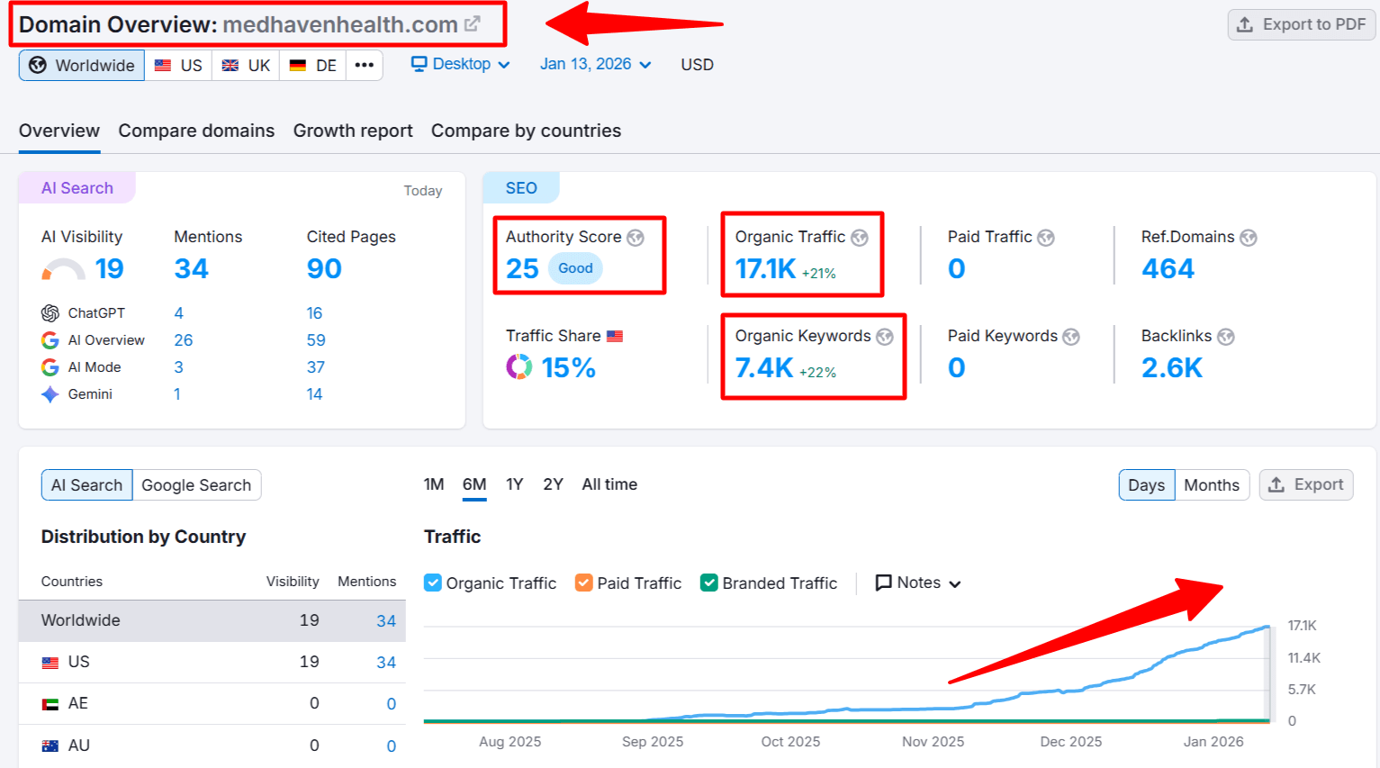Image resolution: width=1380 pixels, height=768 pixels.
Task: Open the US mentions link showing 34
Action: click(x=385, y=662)
